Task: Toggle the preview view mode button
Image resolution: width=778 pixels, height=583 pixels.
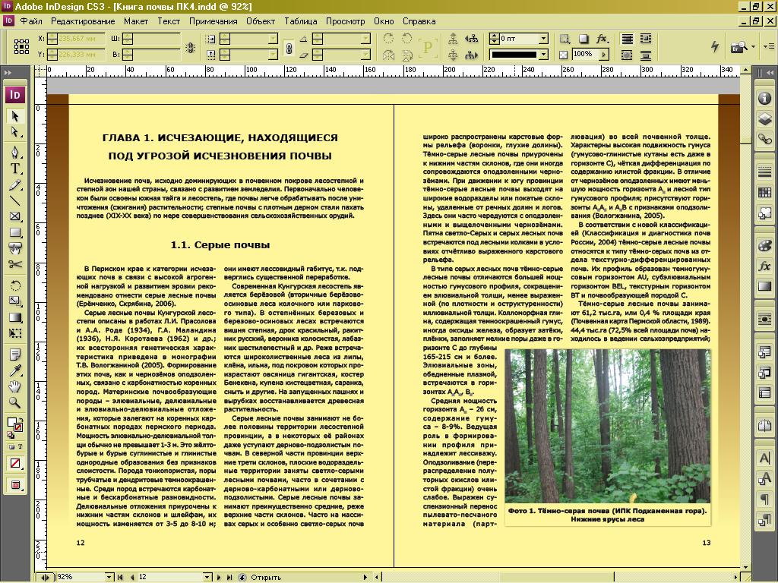Action: coord(15,485)
